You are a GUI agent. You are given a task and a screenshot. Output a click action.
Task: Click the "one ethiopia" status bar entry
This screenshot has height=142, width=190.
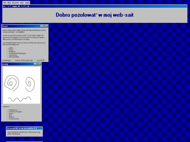tap(8, 60)
